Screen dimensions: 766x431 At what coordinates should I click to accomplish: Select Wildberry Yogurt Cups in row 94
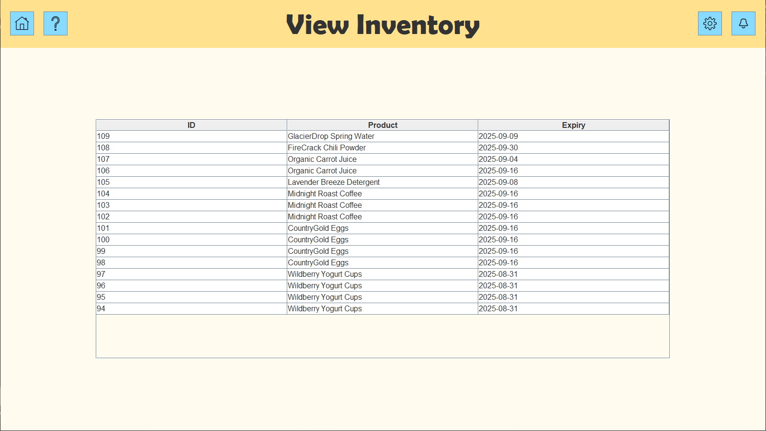coord(383,309)
